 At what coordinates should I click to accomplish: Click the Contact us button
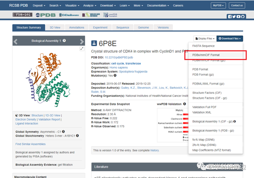[x=237, y=5]
